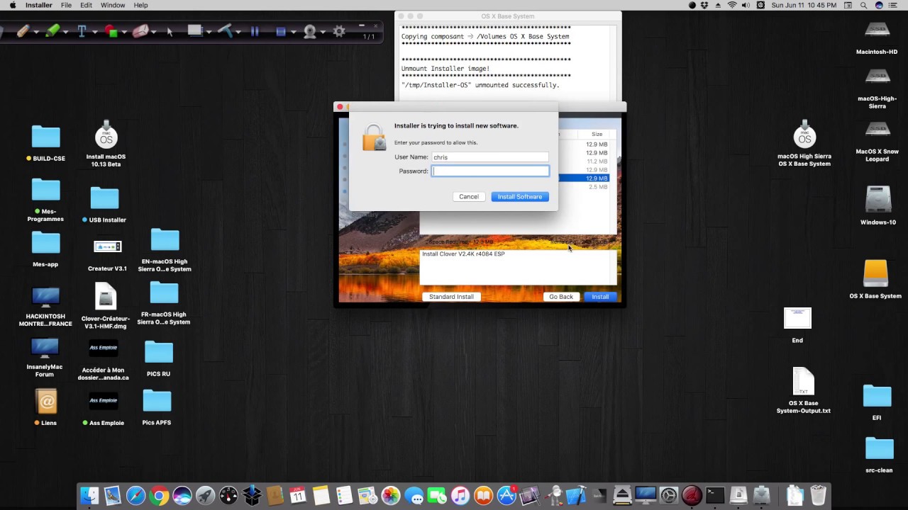Image resolution: width=908 pixels, height=510 pixels.
Task: Open Text tool options dropdown arrow
Action: click(94, 32)
